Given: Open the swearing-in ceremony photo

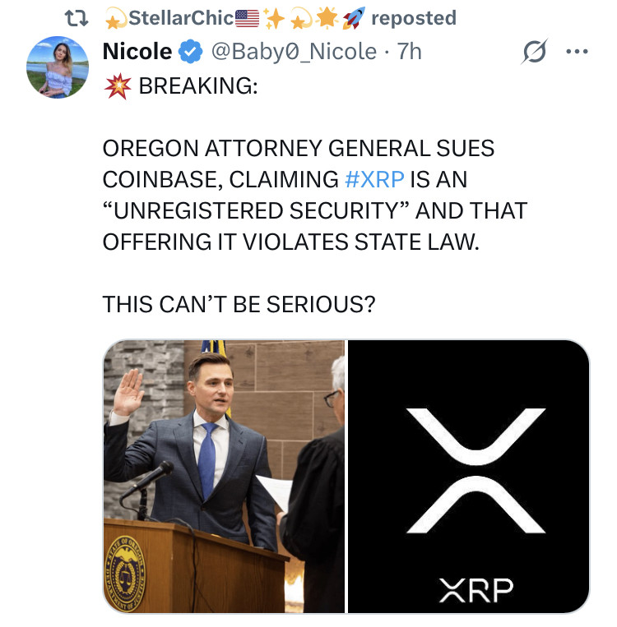Looking at the screenshot, I should (x=224, y=476).
